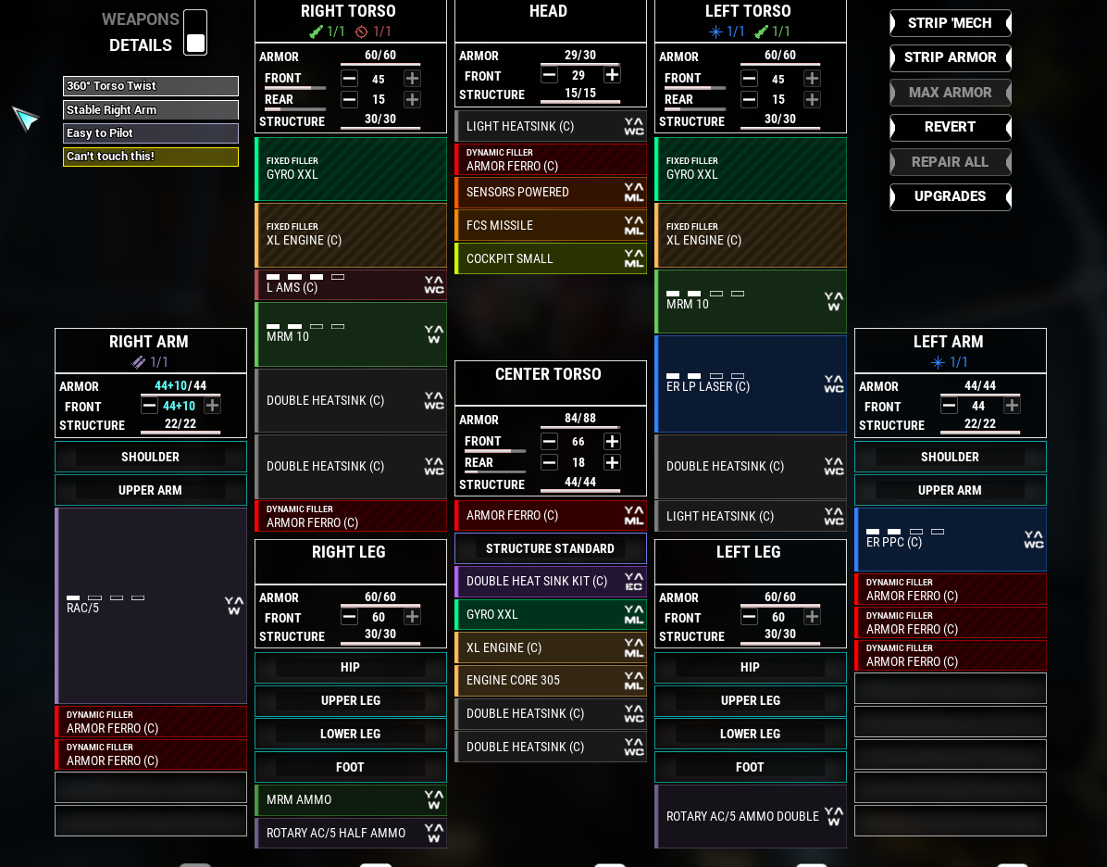Click the Strip 'Mech button
The width and height of the screenshot is (1107, 867).
(951, 23)
